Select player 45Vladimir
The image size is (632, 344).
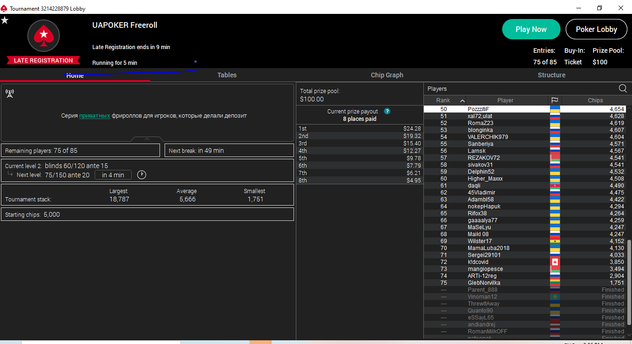tap(524, 193)
